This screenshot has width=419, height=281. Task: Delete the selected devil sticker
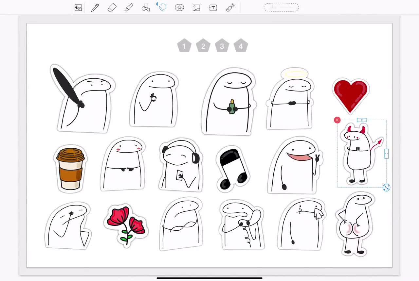click(337, 120)
